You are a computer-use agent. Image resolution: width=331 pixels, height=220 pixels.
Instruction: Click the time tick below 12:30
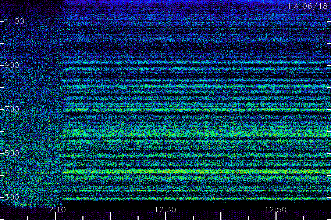pos(165,216)
